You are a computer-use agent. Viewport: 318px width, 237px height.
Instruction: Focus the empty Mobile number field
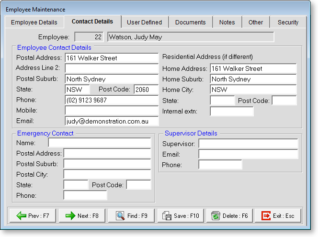pyautogui.click(x=111, y=111)
